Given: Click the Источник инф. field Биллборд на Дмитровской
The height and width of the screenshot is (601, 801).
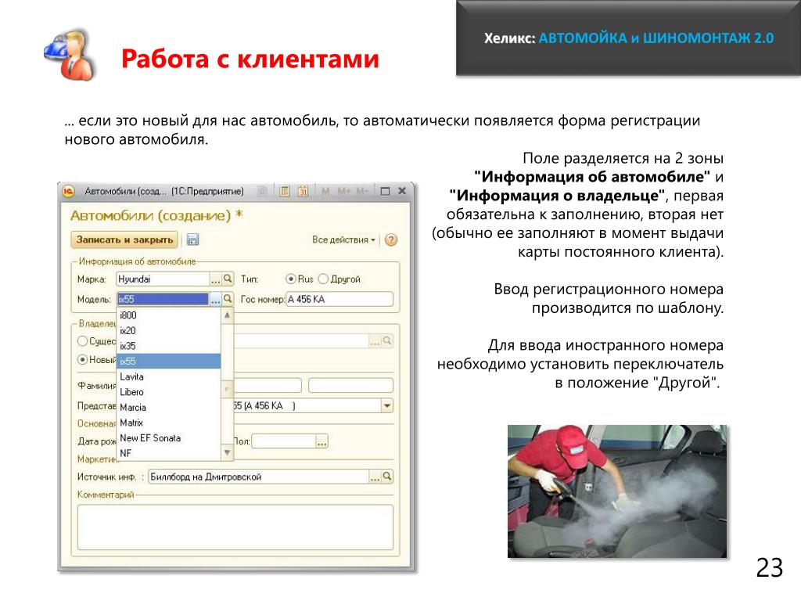Looking at the screenshot, I should [258, 477].
